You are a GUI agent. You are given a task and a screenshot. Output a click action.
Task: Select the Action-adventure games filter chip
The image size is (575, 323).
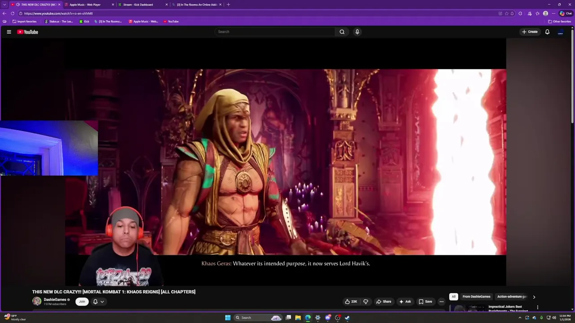point(512,297)
